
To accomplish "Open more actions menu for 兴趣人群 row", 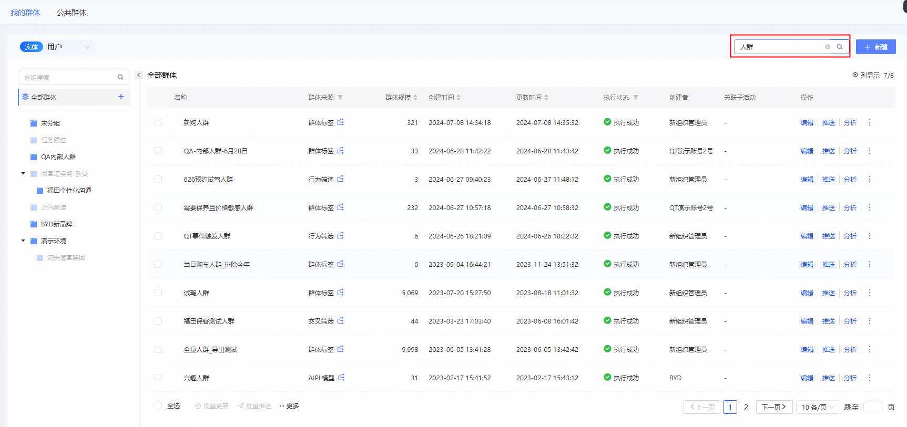I will (x=870, y=378).
